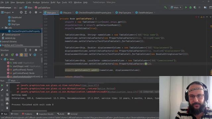The image size is (212, 119).
Task: Select getControlPane() method in Structure
Action: pyautogui.click(x=24, y=73)
